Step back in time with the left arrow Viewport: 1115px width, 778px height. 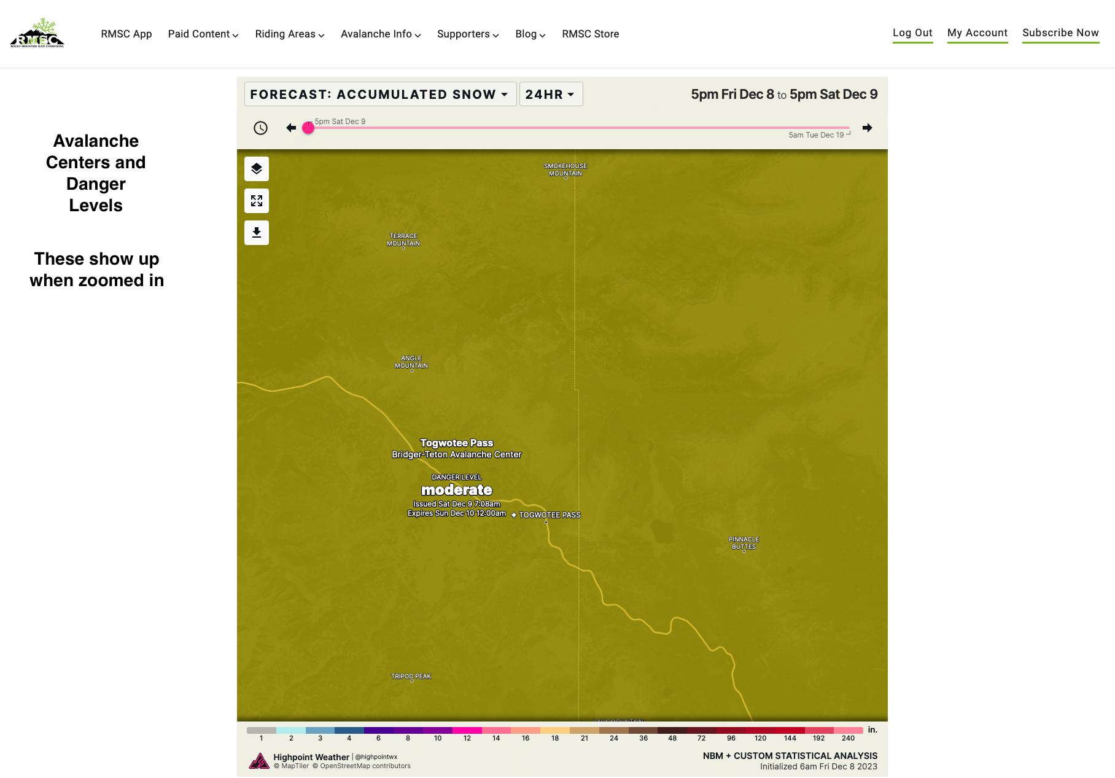[x=291, y=128]
